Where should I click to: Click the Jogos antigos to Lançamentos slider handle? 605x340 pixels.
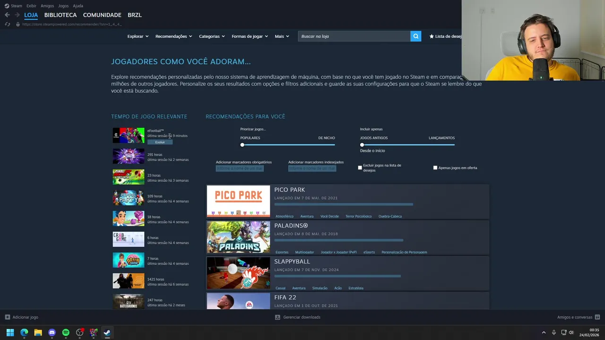click(x=362, y=145)
